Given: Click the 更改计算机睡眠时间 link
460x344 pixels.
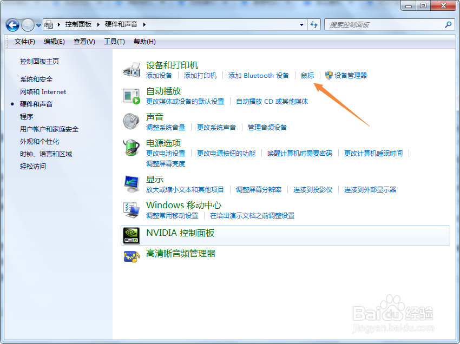Looking at the screenshot, I should click(373, 154).
